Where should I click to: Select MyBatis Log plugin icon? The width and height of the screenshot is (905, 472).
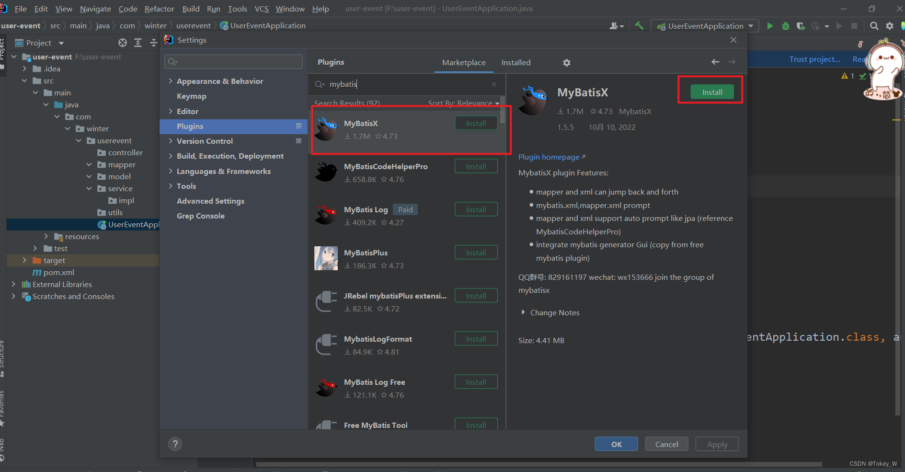[x=326, y=215]
